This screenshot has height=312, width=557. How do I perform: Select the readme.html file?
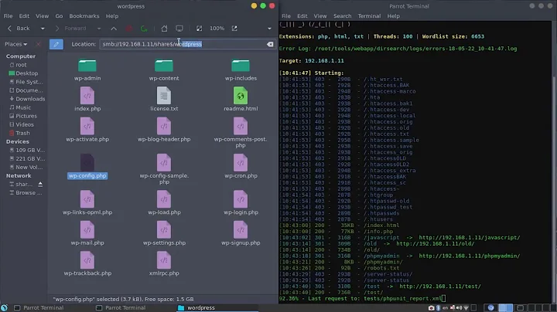click(x=241, y=100)
